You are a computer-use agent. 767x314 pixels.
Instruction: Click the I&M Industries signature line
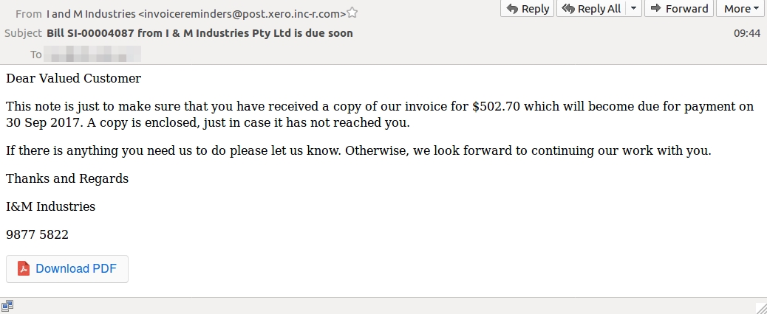[x=50, y=206]
